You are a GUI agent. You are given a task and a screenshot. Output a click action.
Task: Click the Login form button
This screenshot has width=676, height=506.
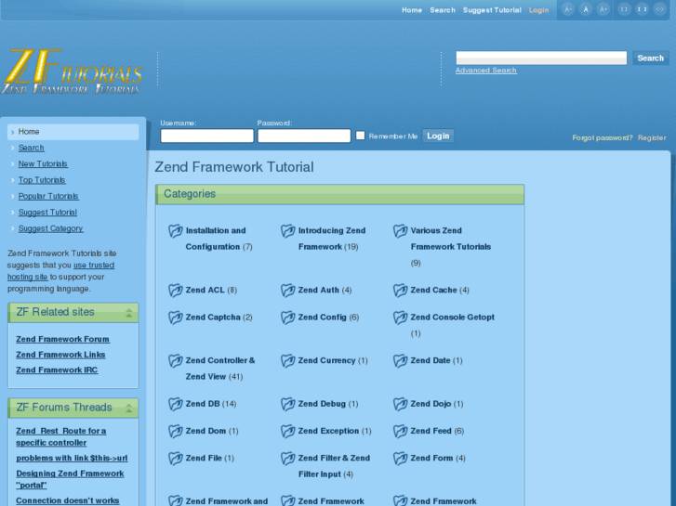click(438, 136)
